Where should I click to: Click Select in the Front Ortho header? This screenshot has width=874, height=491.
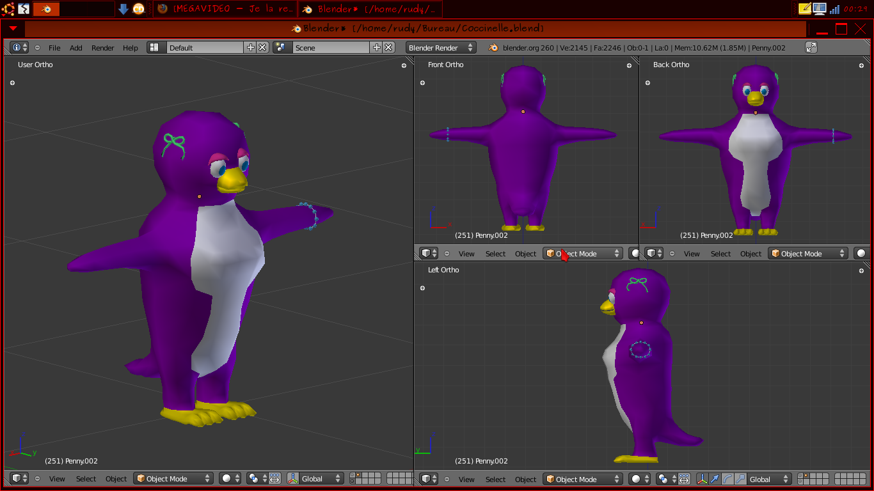click(495, 254)
